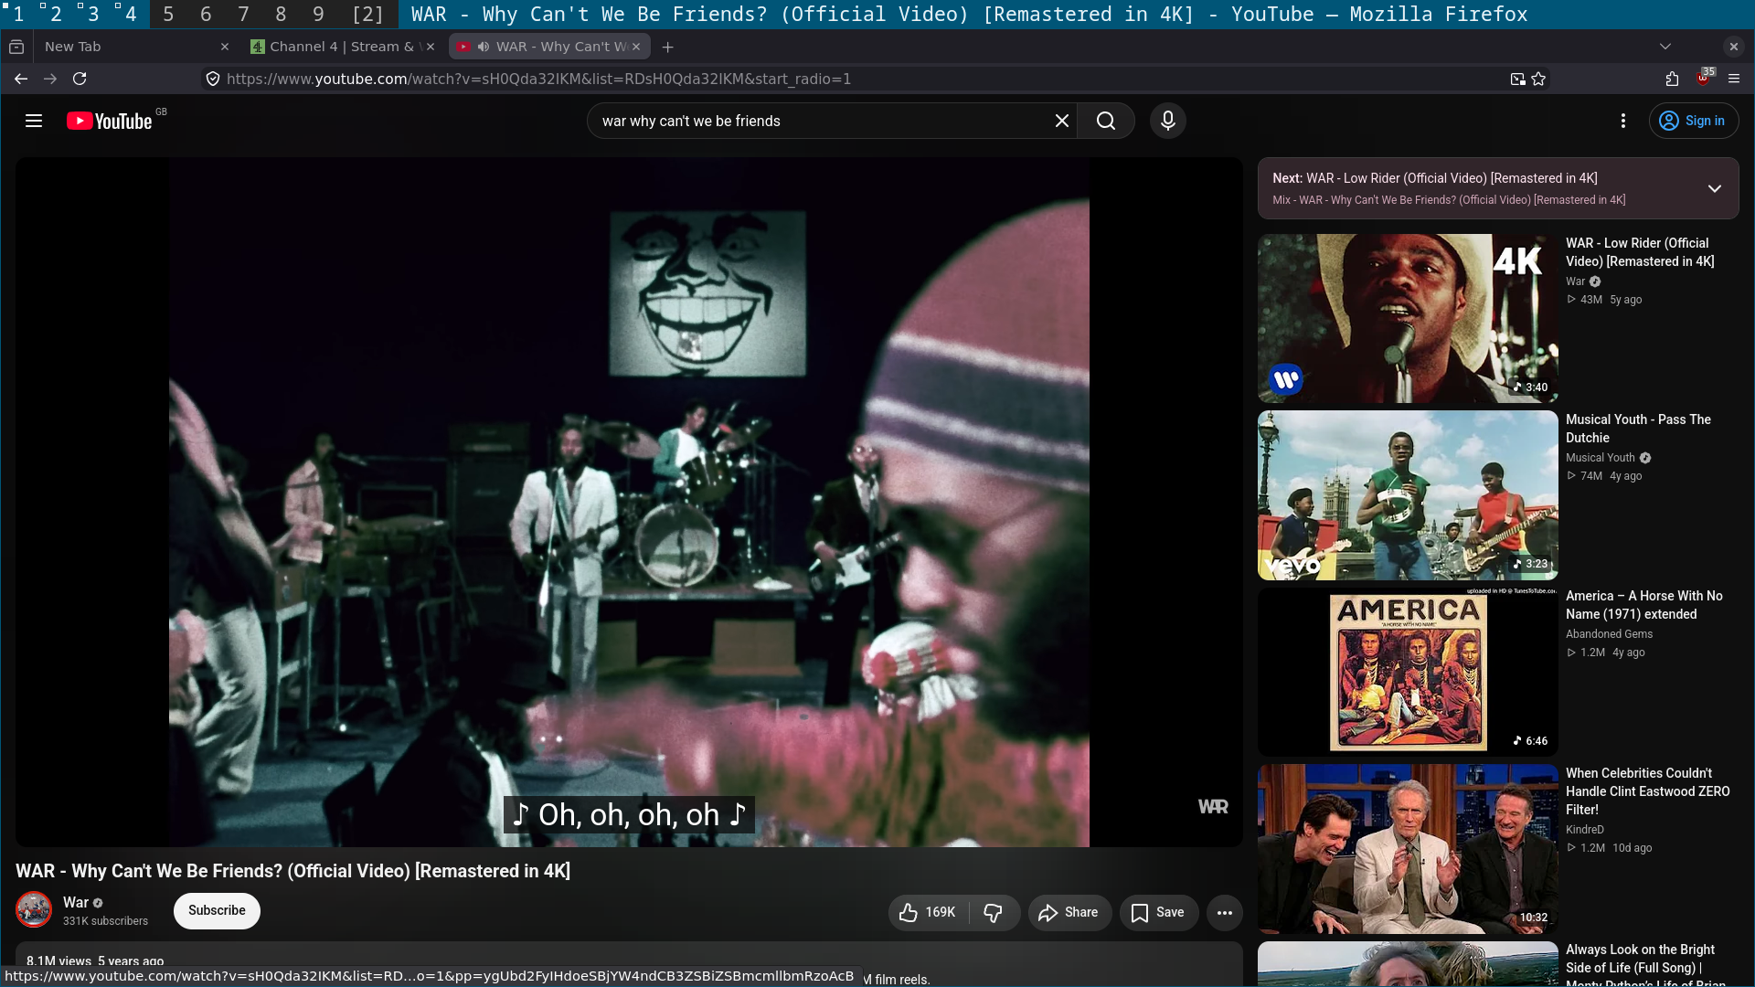Screen dimensions: 1755x987
Task: Sign in to YouTube
Action: 1694,121
